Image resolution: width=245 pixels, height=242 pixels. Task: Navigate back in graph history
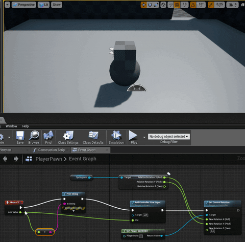[5, 159]
